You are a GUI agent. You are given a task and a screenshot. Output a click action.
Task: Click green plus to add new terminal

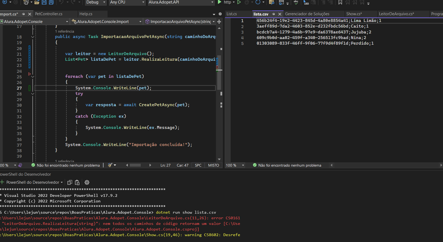[x=2, y=182]
